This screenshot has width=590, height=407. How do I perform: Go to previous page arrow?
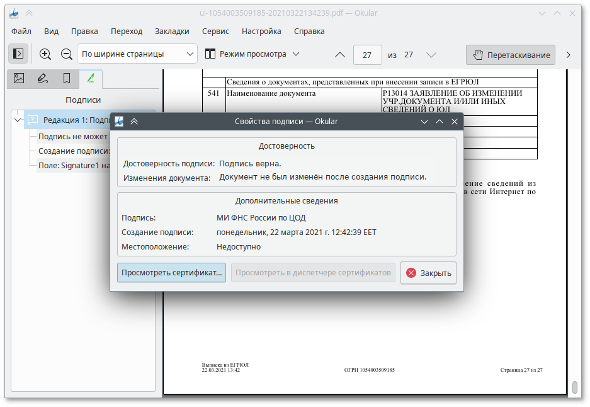tap(340, 55)
